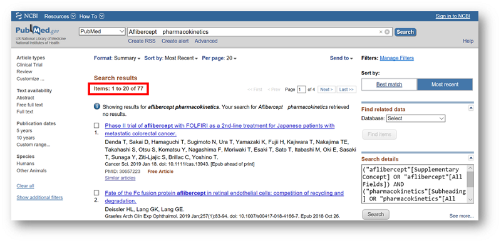501x243 pixels.
Task: Click Sign in to NCBI
Action: tap(453, 16)
